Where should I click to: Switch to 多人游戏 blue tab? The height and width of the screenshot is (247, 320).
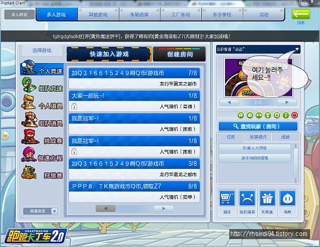pos(57,15)
